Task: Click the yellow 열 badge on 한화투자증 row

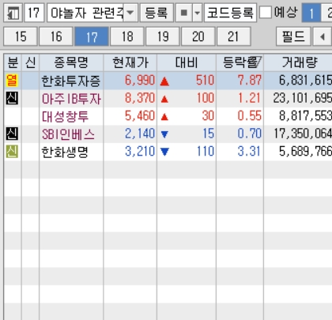Action: pos(12,81)
